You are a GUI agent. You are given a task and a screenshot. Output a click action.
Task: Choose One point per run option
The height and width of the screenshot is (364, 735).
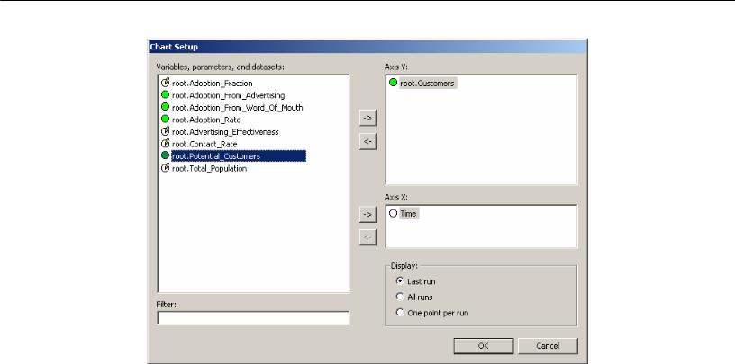pyautogui.click(x=432, y=313)
